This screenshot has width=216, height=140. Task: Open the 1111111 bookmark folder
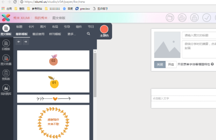pyautogui.click(x=53, y=9)
